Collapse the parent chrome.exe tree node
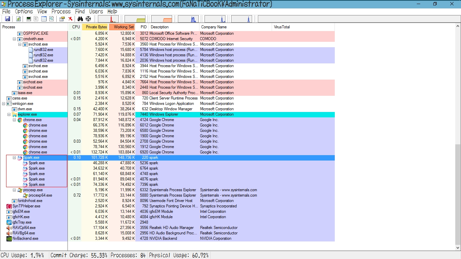This screenshot has height=259, width=461. click(15, 120)
